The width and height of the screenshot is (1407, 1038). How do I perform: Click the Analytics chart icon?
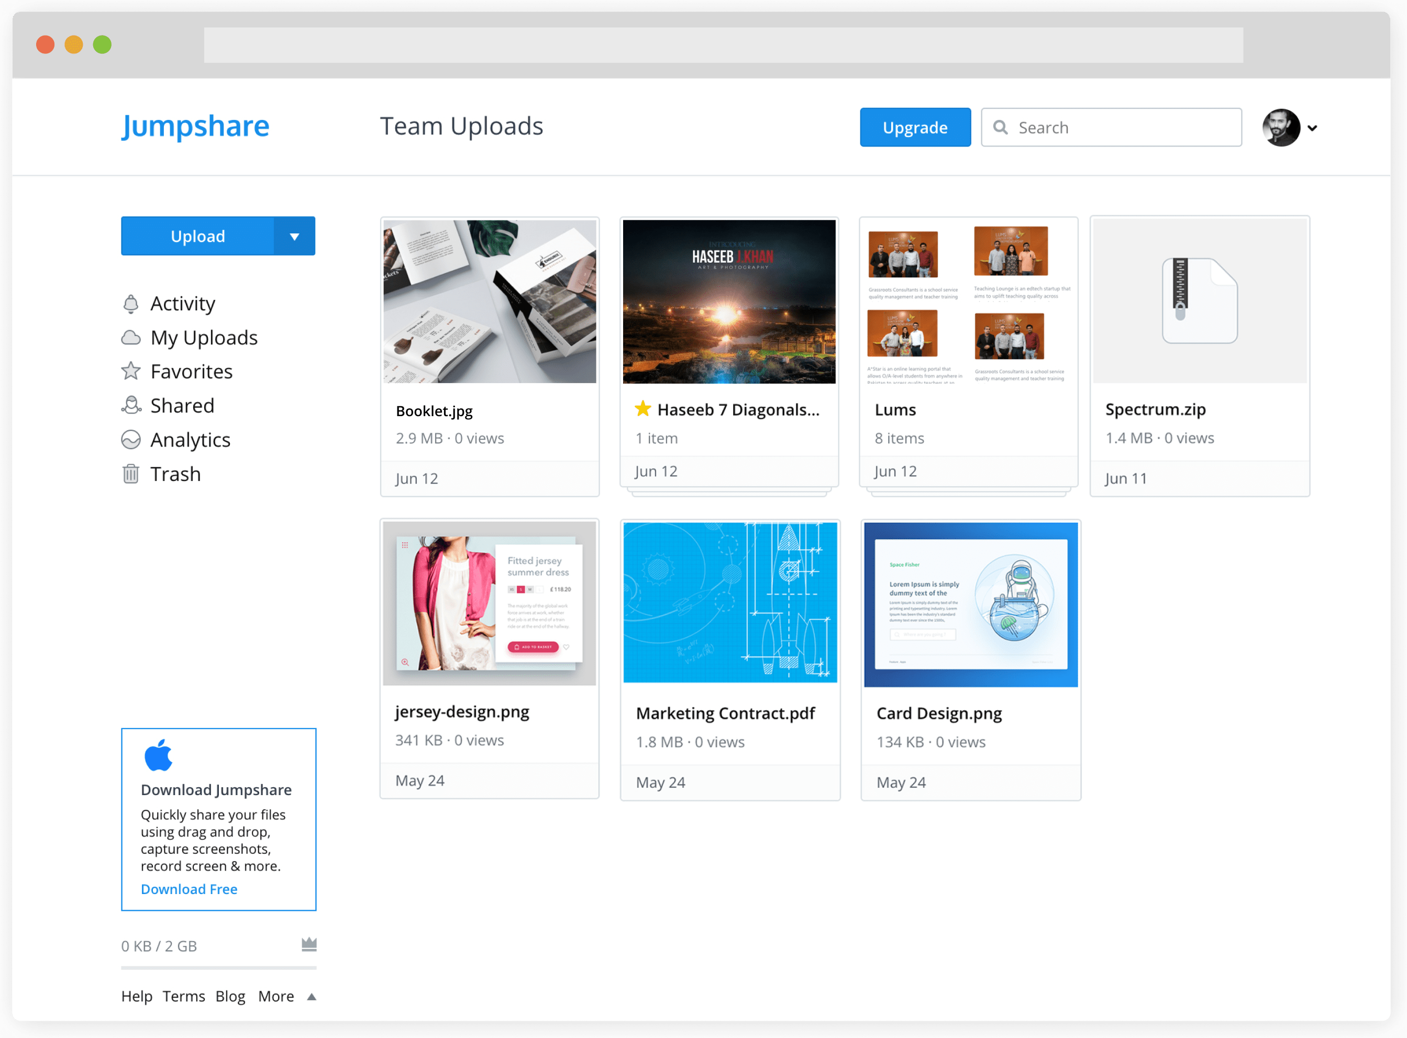(x=131, y=440)
